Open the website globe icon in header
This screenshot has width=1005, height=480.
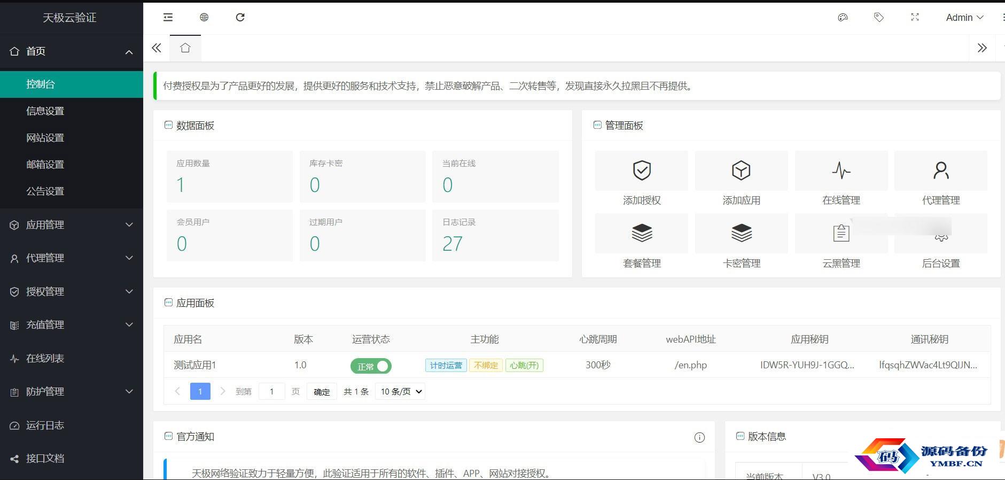(x=204, y=17)
